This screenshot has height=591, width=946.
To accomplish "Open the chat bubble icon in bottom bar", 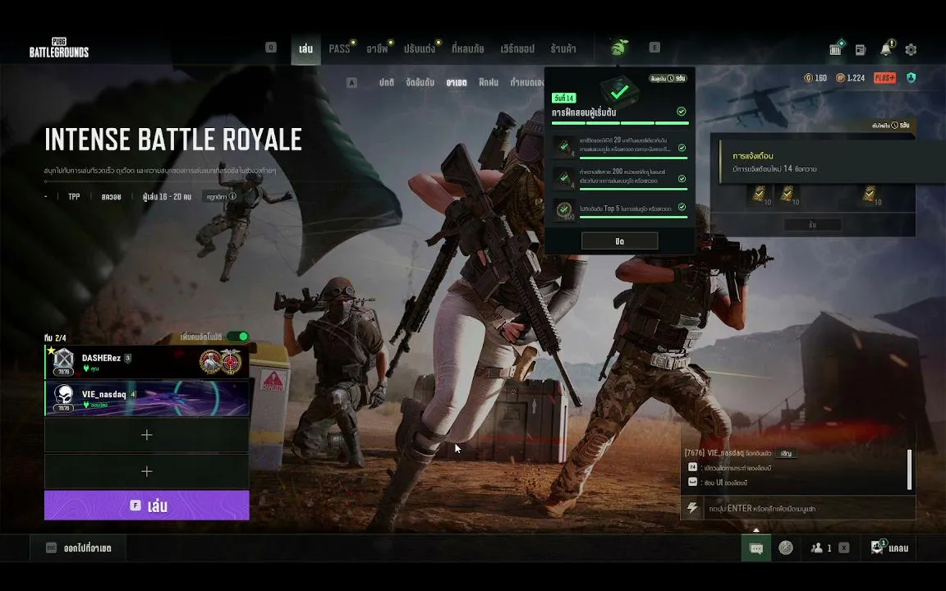I will click(756, 548).
